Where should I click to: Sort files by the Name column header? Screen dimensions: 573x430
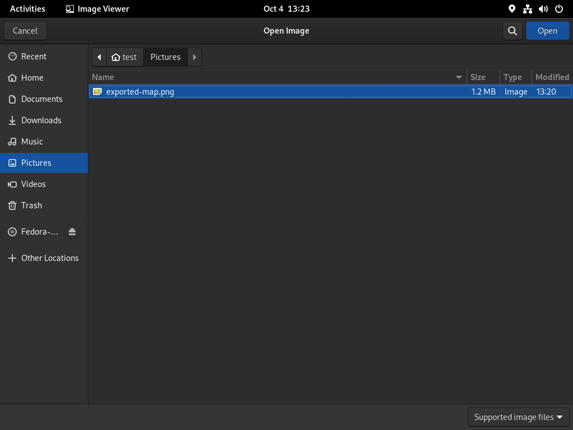[x=278, y=77]
